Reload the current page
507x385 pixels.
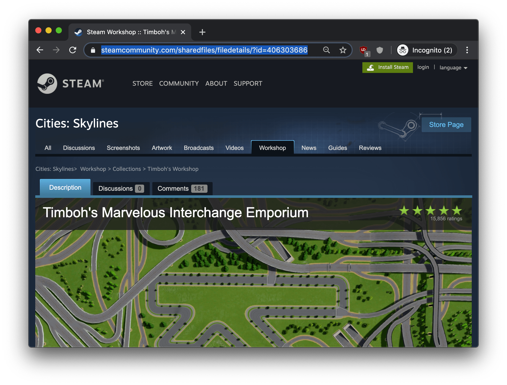pyautogui.click(x=73, y=50)
